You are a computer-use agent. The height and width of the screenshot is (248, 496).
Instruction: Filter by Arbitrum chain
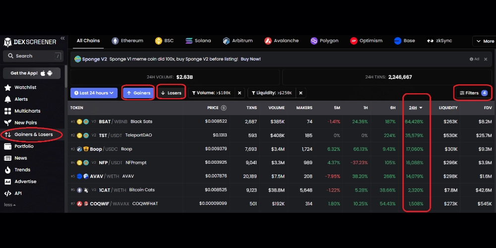(x=238, y=41)
